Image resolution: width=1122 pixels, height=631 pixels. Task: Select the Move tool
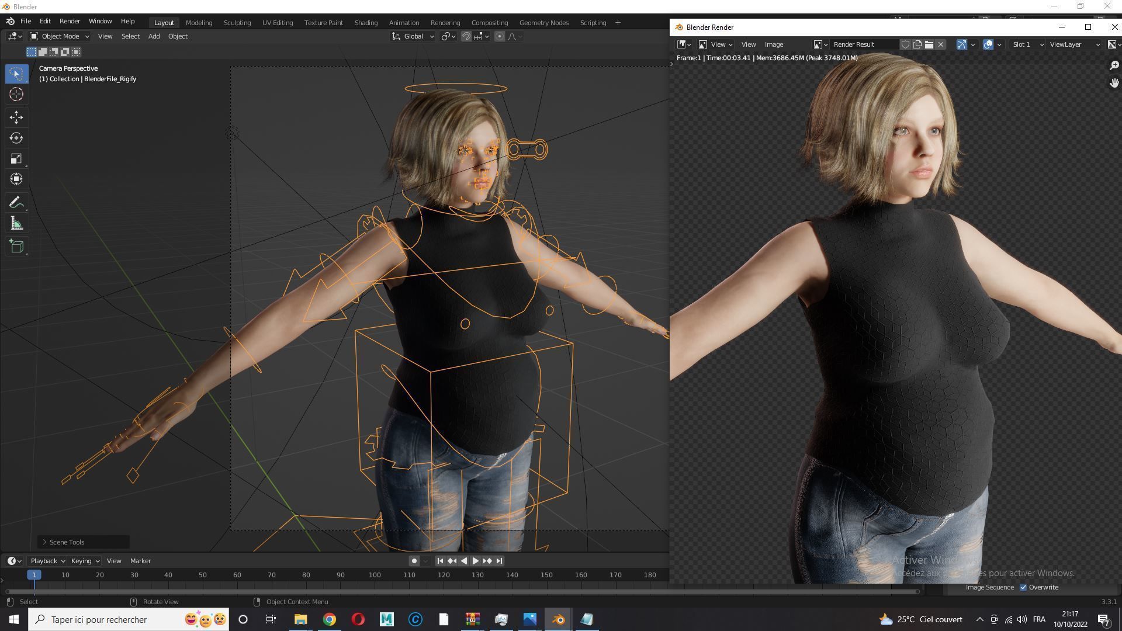(16, 117)
